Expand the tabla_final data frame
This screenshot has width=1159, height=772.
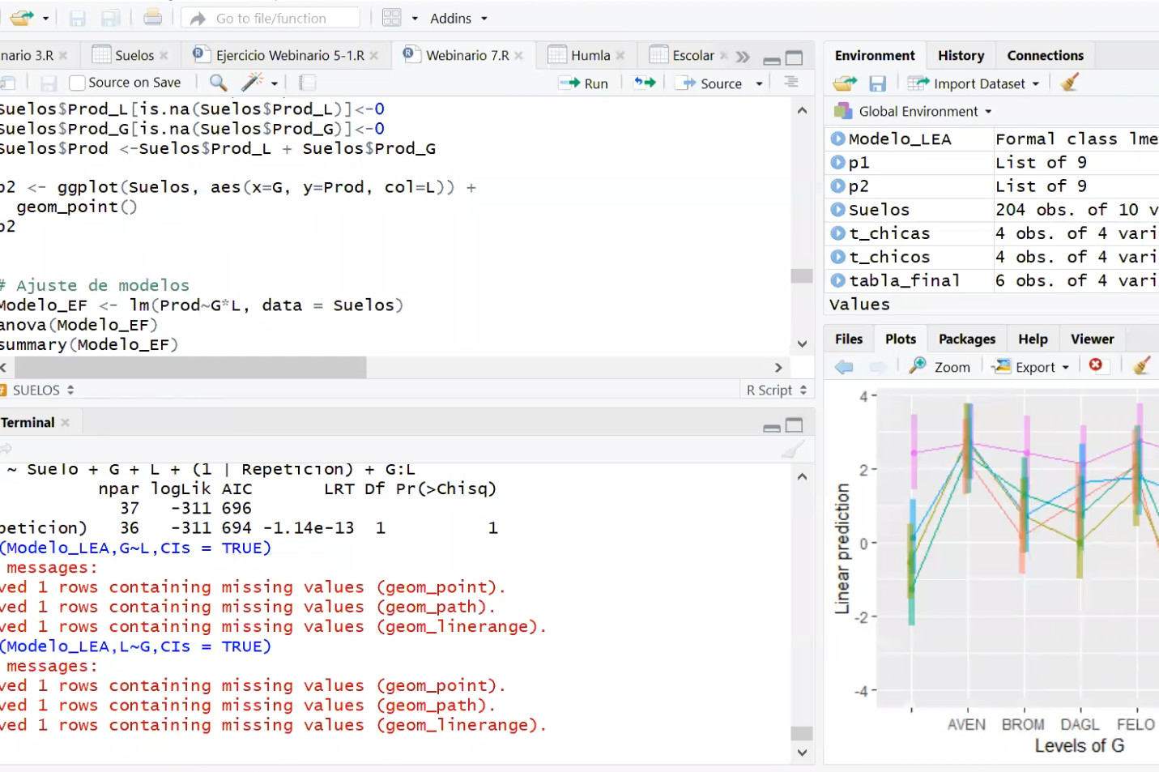(x=837, y=279)
